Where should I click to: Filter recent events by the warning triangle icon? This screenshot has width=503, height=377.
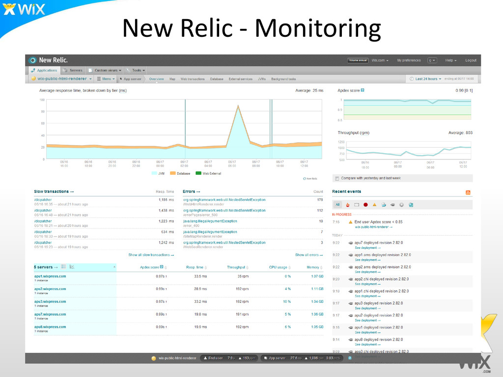(x=374, y=205)
